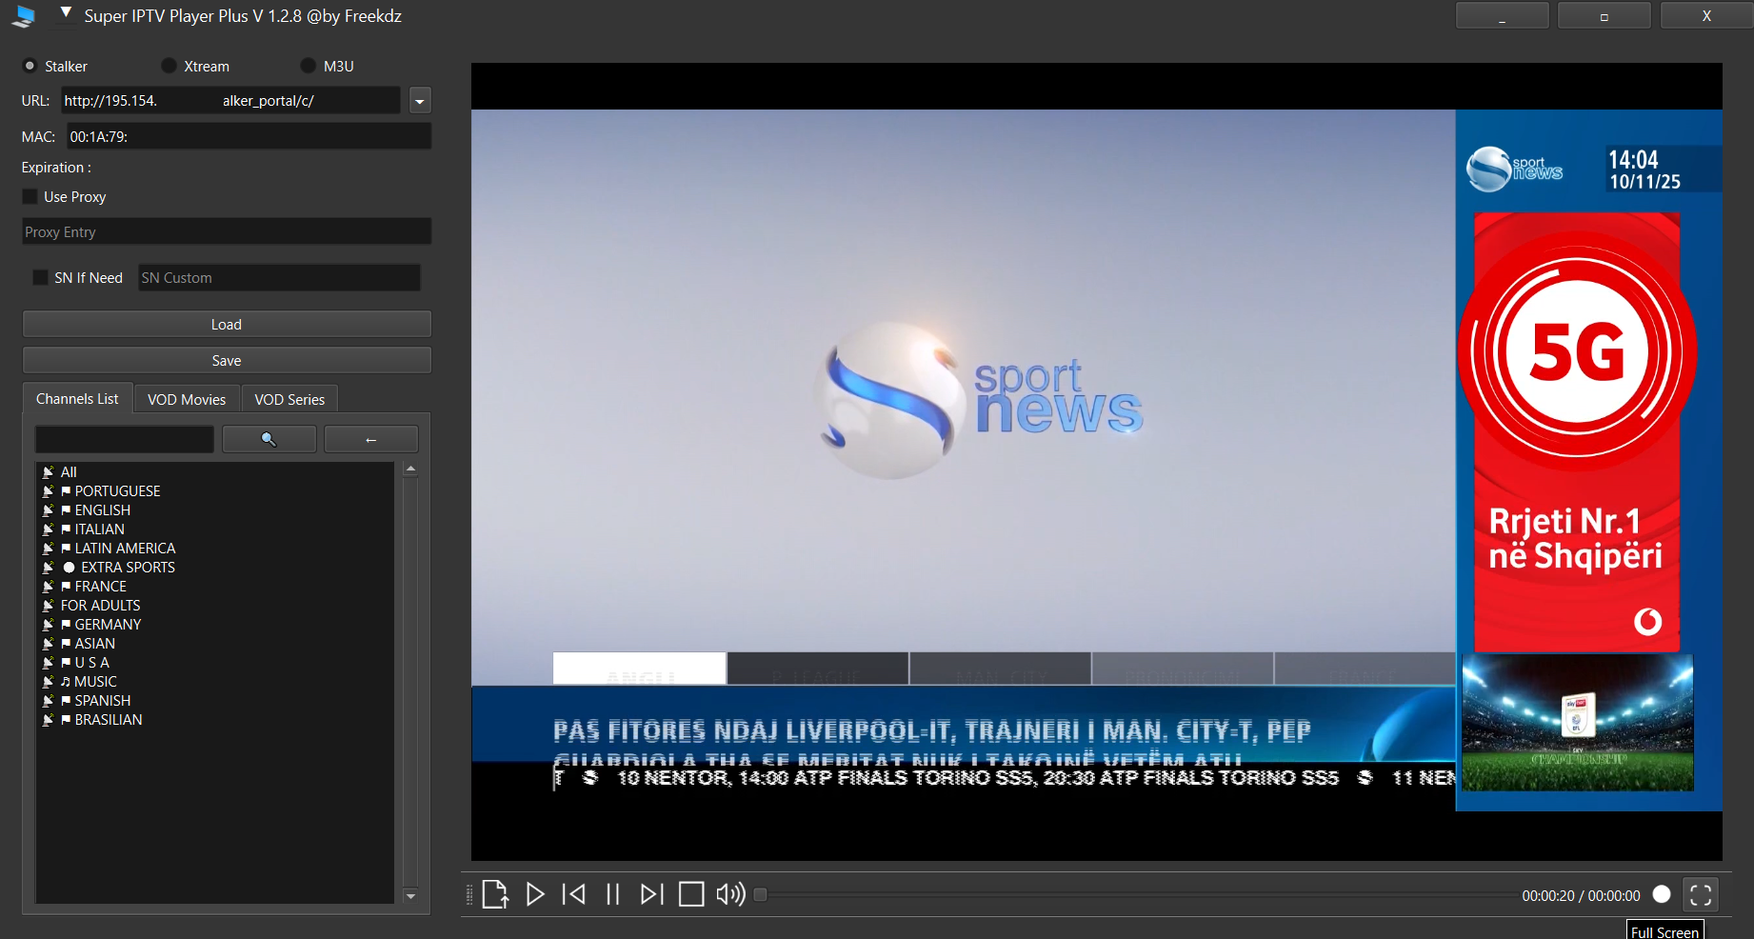Open file icon in player controls
The height and width of the screenshot is (939, 1754).
495,894
